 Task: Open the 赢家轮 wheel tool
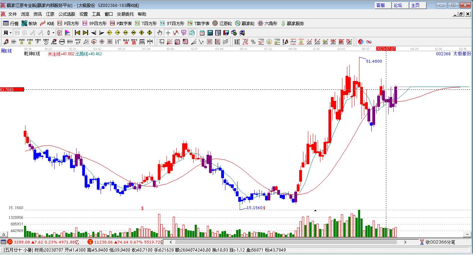click(x=245, y=23)
